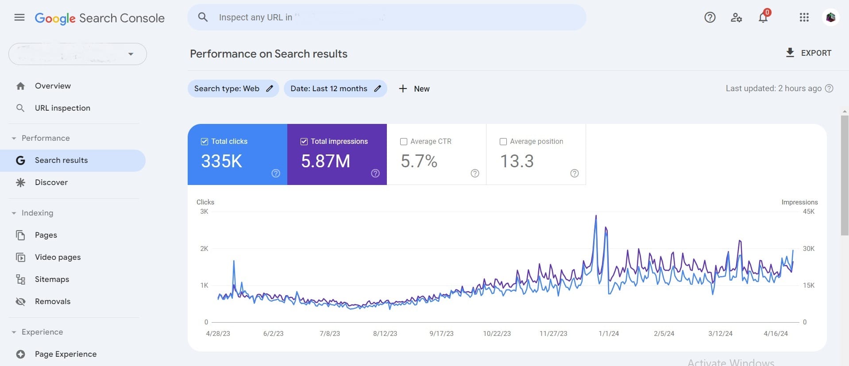Open the account profile avatar
849x366 pixels.
[x=831, y=17]
